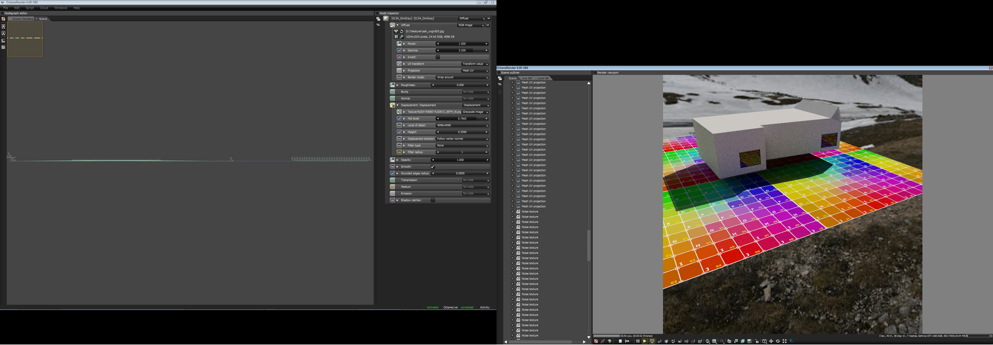Open the Displacement direction dropdown

[462, 139]
